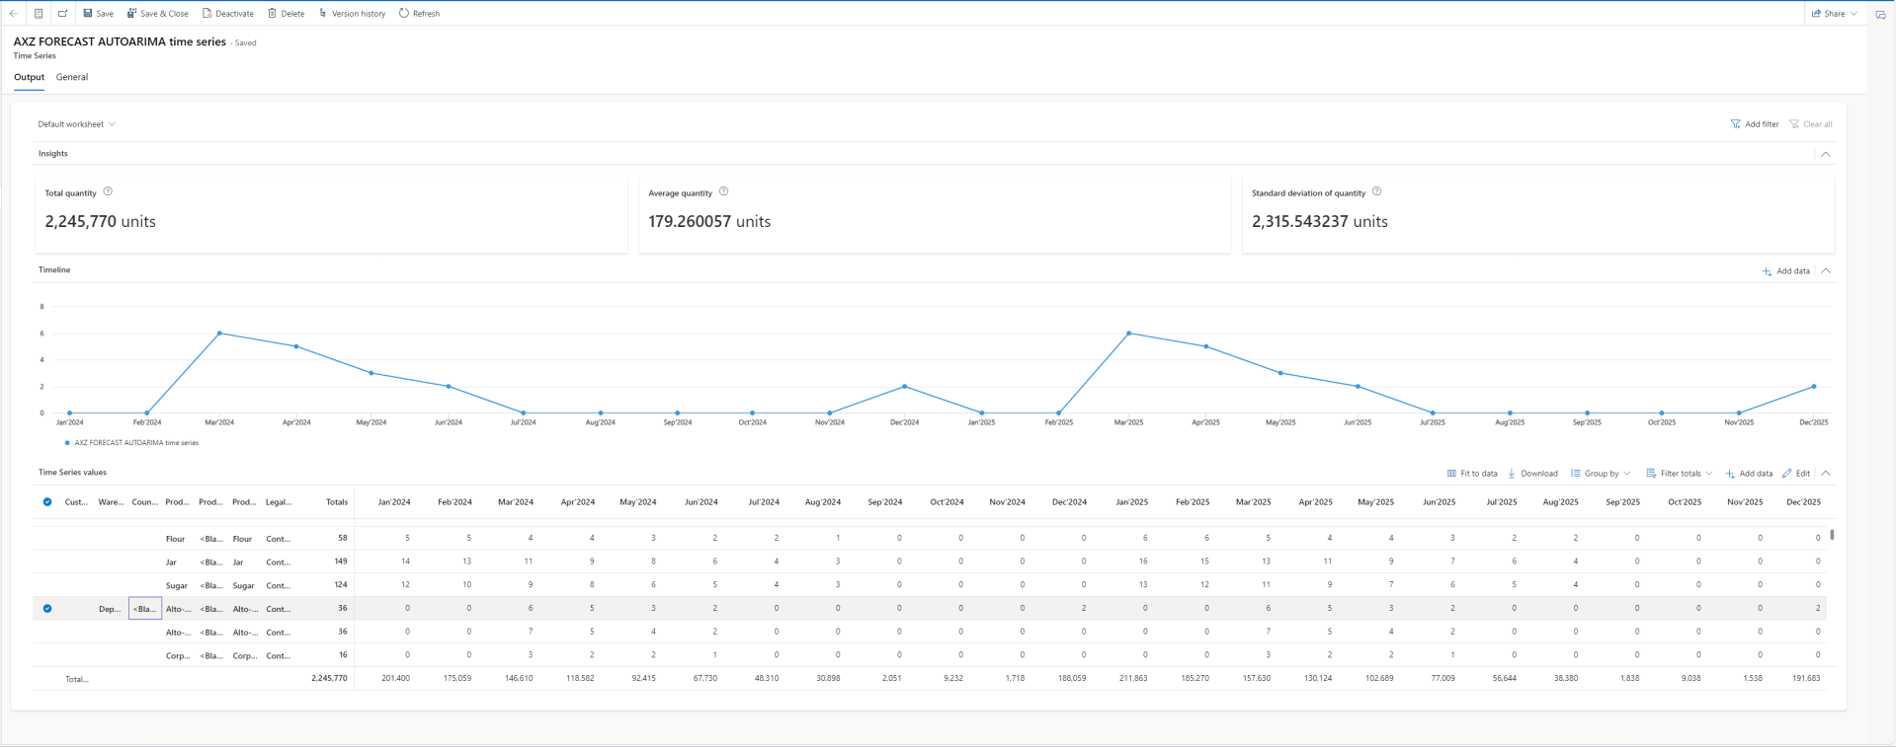This screenshot has width=1896, height=747.
Task: Toggle the chart legend series AXZ FORECAST AUTOARIMA
Action: tap(131, 443)
